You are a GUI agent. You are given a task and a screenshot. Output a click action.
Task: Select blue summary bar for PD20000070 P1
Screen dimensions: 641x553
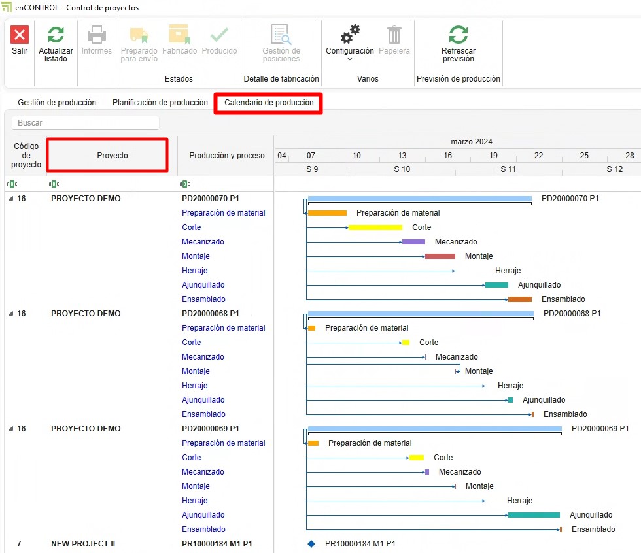coord(420,199)
